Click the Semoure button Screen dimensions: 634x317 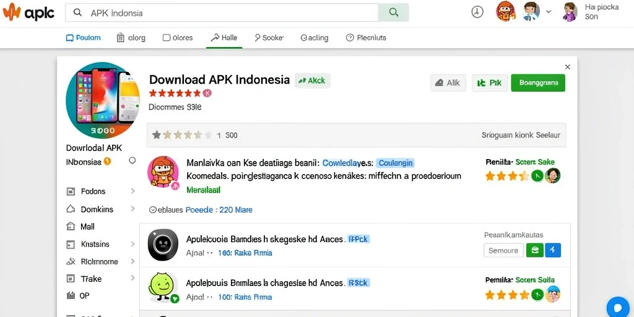[503, 250]
